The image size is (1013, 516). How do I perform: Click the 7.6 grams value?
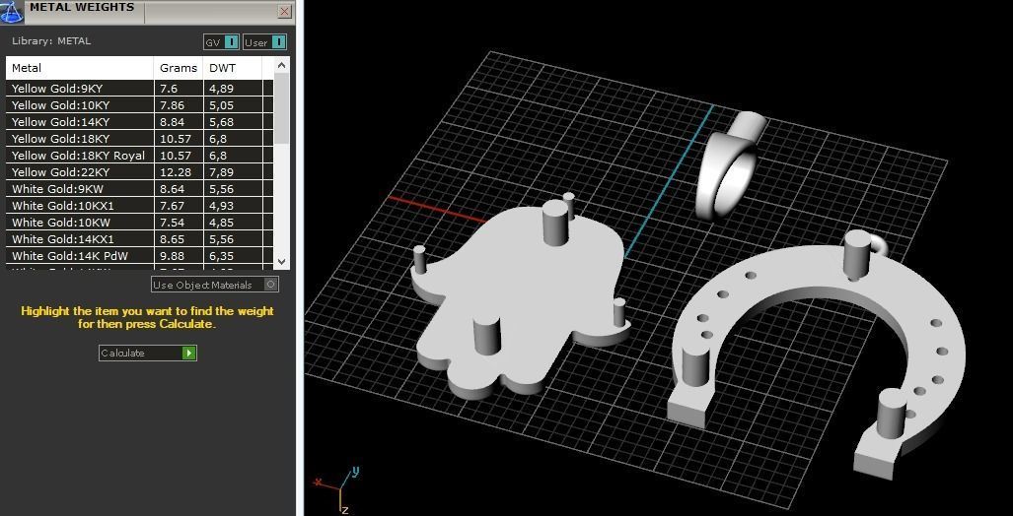[x=169, y=89]
